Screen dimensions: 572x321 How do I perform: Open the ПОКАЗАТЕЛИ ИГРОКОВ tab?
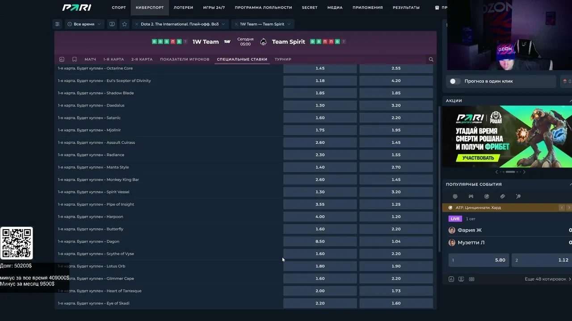click(x=185, y=59)
